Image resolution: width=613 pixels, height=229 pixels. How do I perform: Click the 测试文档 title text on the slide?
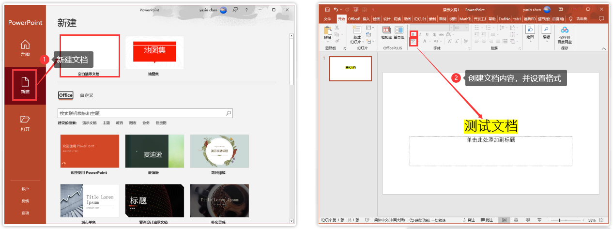[490, 125]
